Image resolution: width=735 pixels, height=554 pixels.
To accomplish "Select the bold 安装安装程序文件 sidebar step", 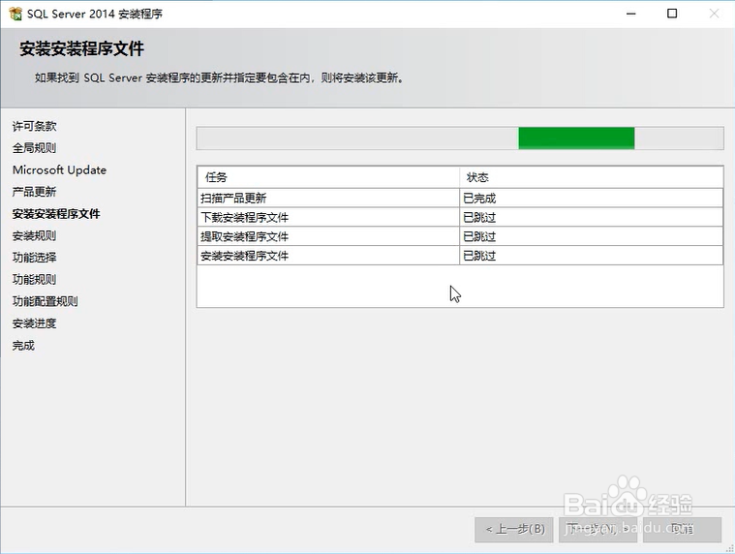I will (x=56, y=214).
